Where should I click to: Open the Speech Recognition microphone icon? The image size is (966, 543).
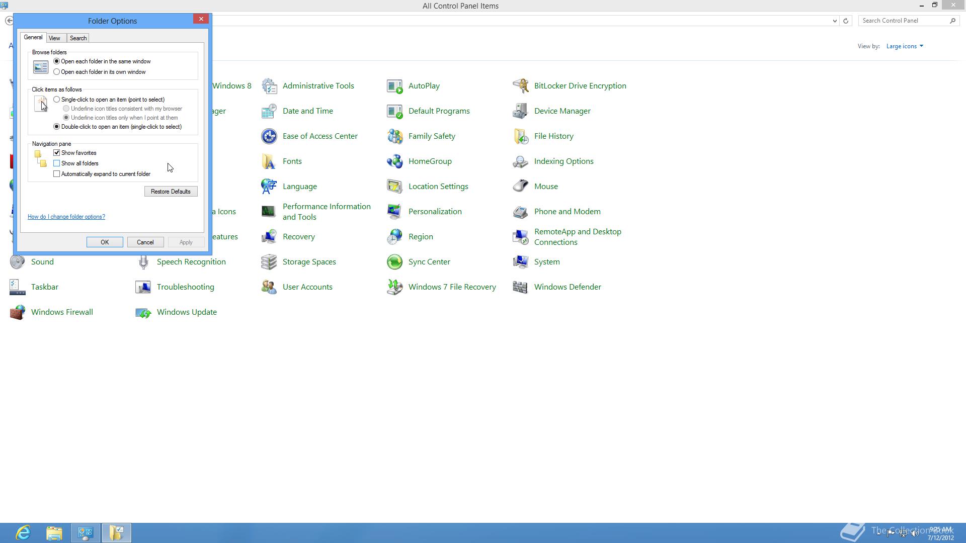(x=143, y=262)
